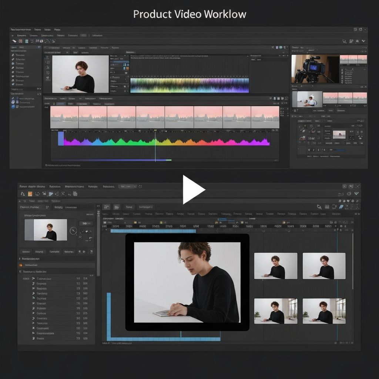Click the orange icon in lower editor toolbar
This screenshot has height=379, width=379.
[x=30, y=194]
